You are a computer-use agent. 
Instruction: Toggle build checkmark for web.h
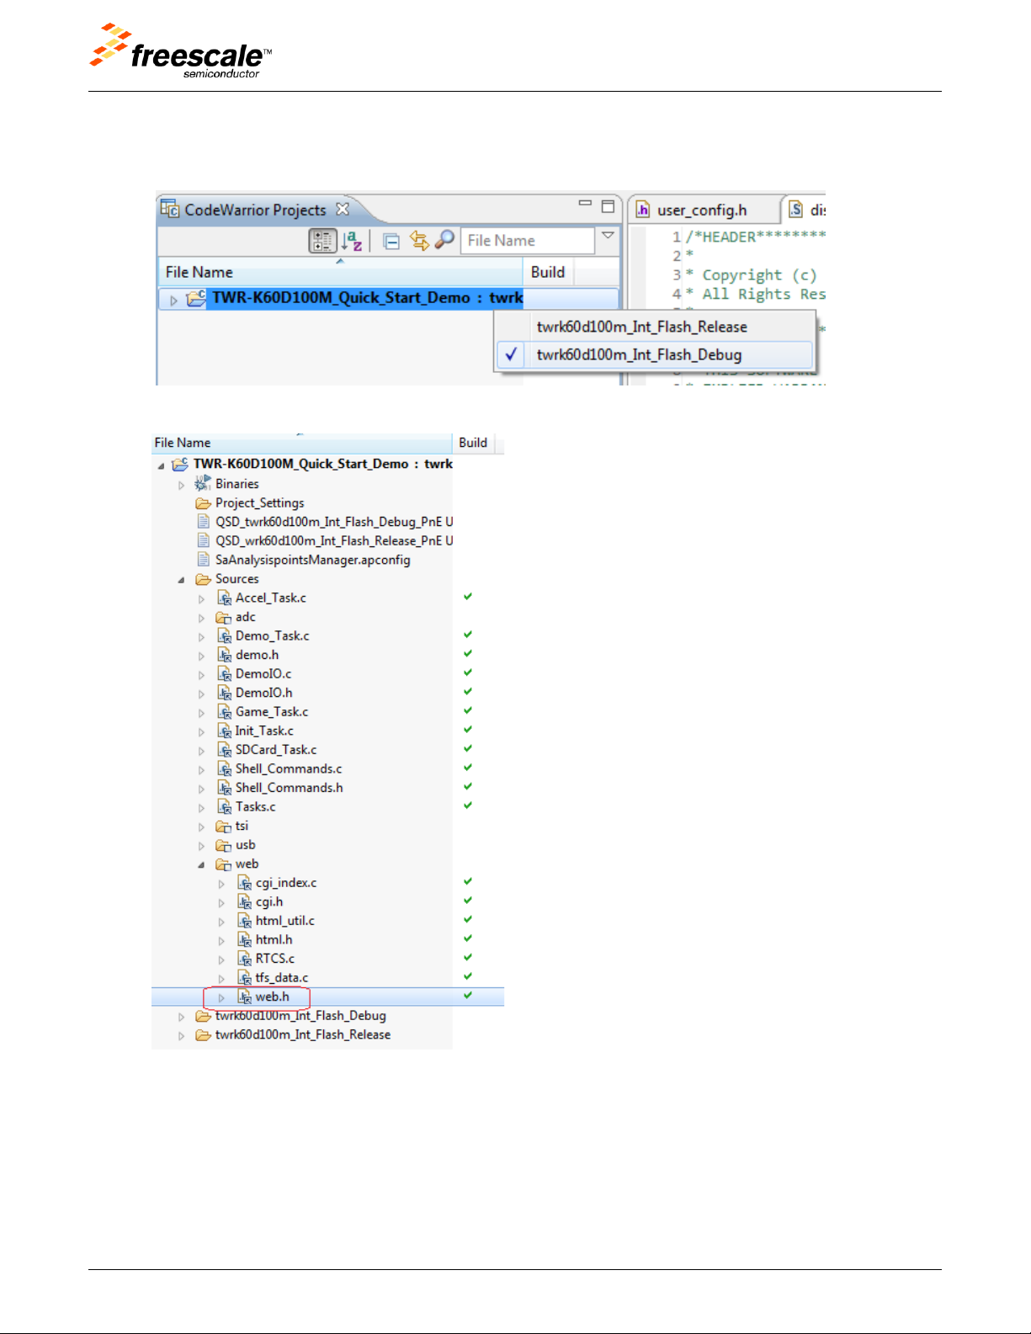(x=468, y=996)
